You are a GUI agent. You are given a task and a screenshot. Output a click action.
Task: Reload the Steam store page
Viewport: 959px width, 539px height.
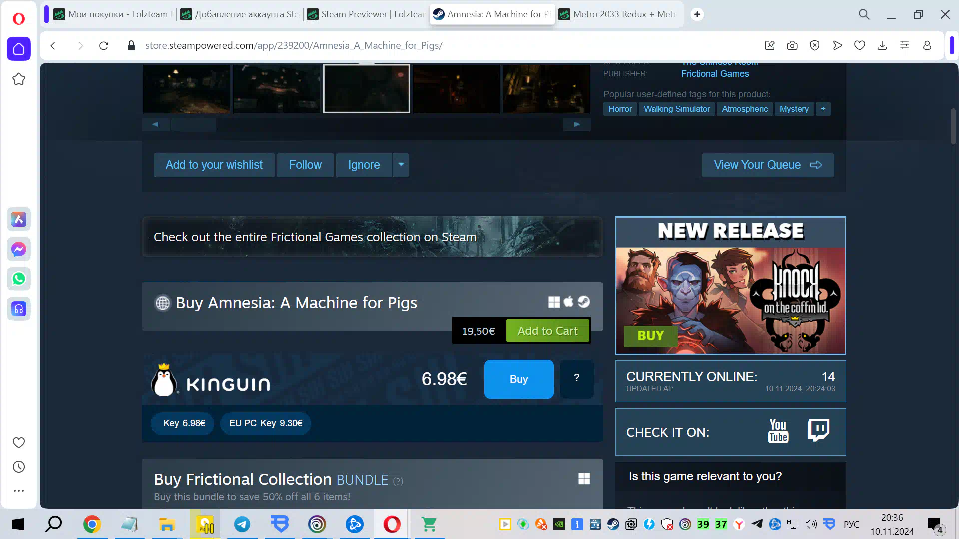click(x=104, y=46)
